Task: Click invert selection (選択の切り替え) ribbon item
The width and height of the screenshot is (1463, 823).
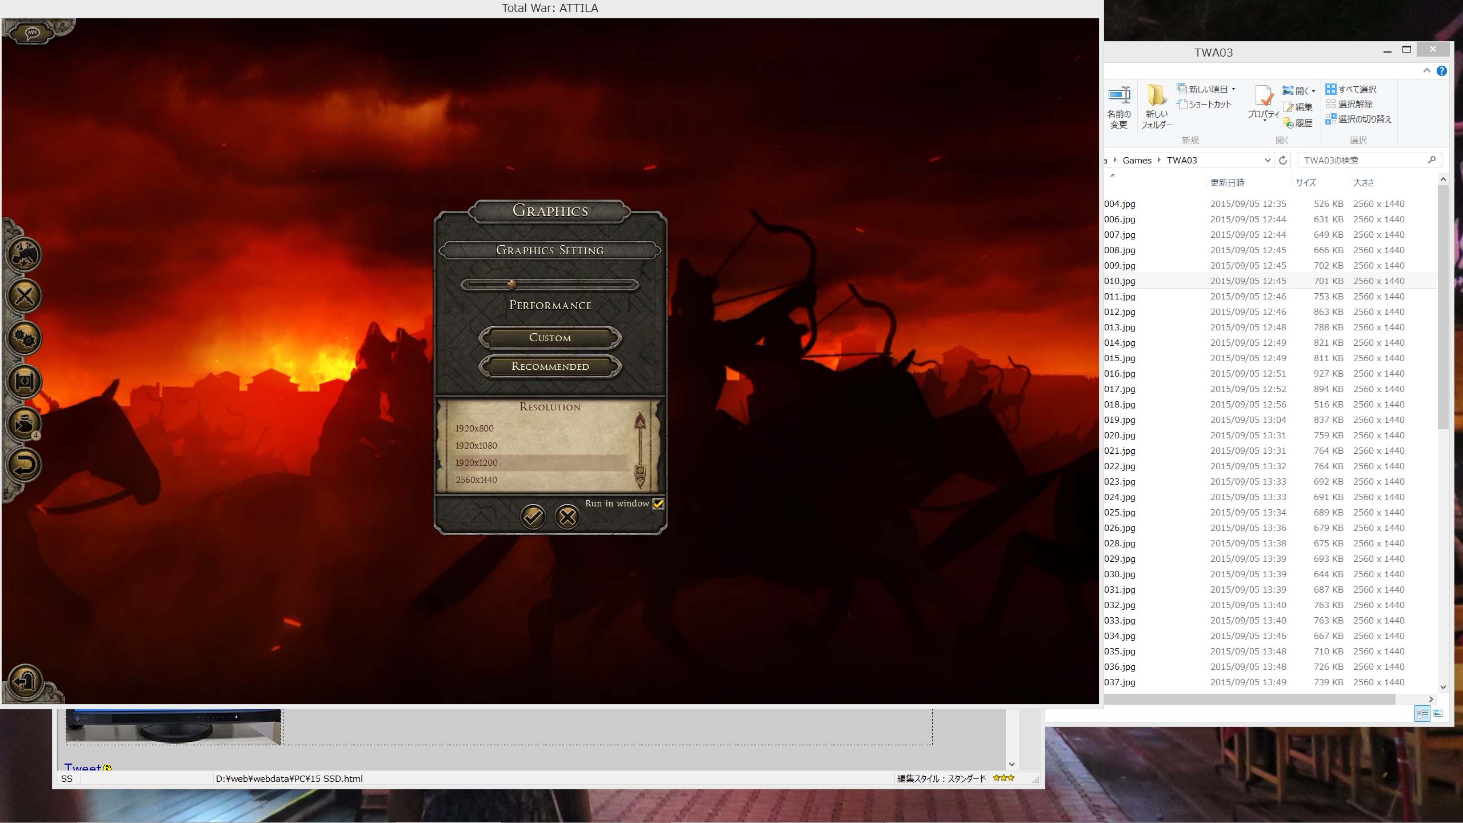Action: point(1359,119)
